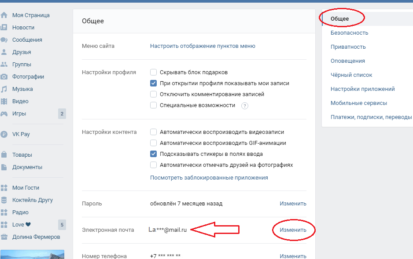The image size is (413, 259).
Task: Select Чёрный список in settings menu
Action: coord(351,75)
